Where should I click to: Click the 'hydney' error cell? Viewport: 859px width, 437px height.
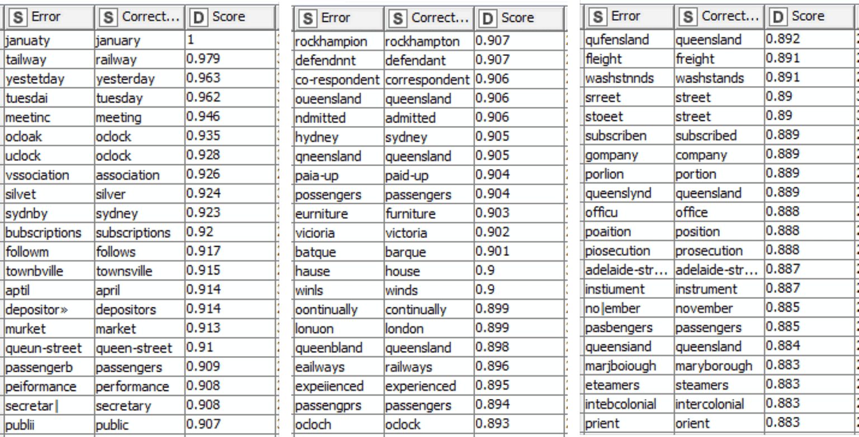338,137
